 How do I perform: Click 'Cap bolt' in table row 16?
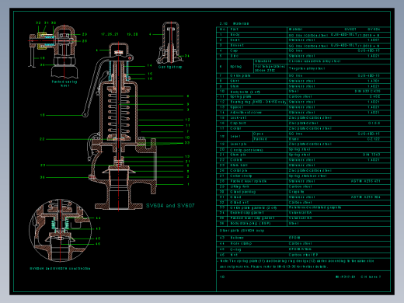pos(238,124)
